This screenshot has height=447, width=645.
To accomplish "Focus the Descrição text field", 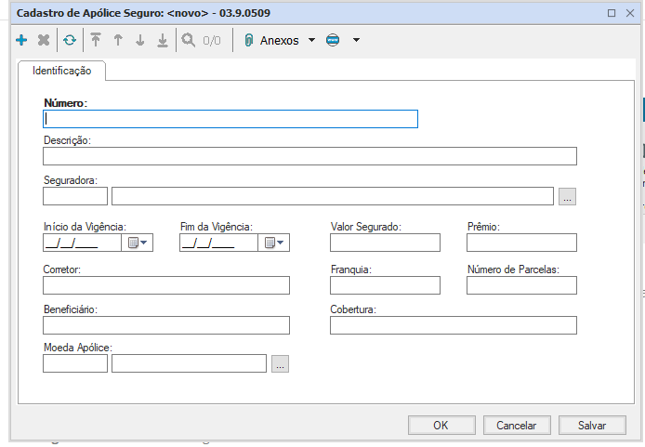I will (309, 156).
